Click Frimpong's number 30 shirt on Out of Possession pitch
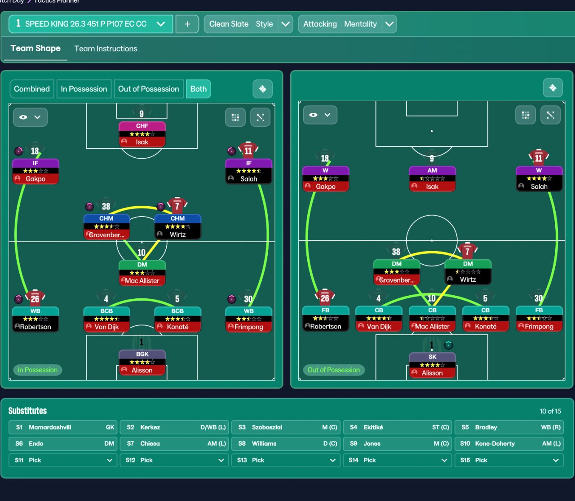Screen dimensions: 575x501 539,298
